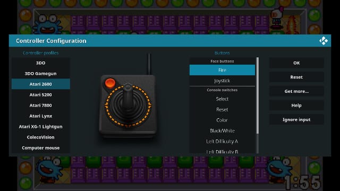340x191 pixels.
Task: Select the Atari 2600 controller profile
Action: (41, 84)
